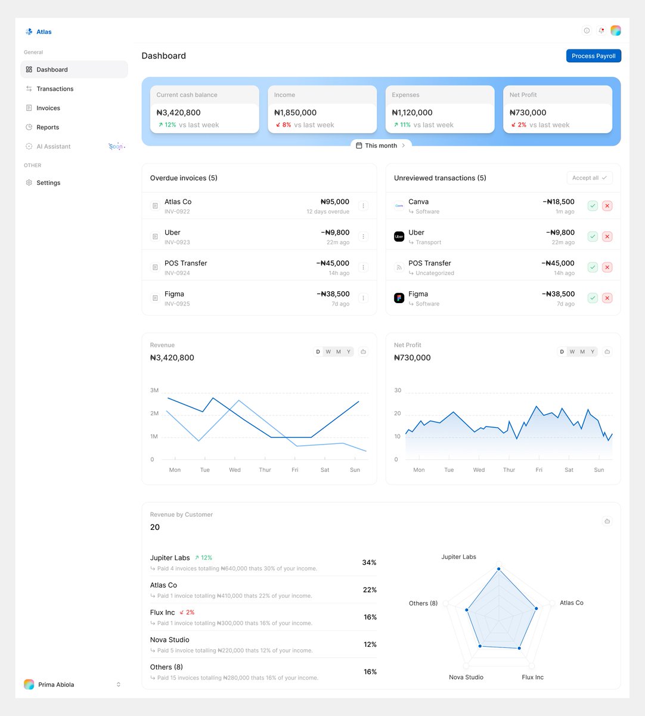This screenshot has width=645, height=716.
Task: Open the info icon in top bar
Action: (587, 30)
